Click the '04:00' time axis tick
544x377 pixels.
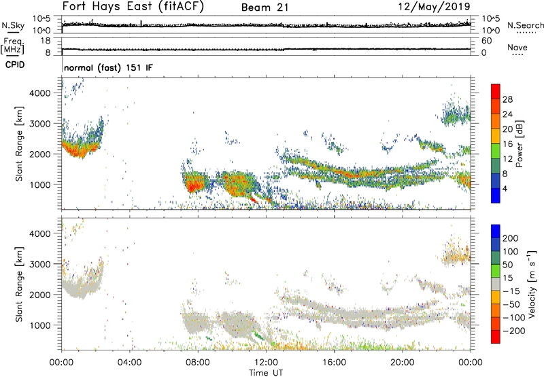130,363
